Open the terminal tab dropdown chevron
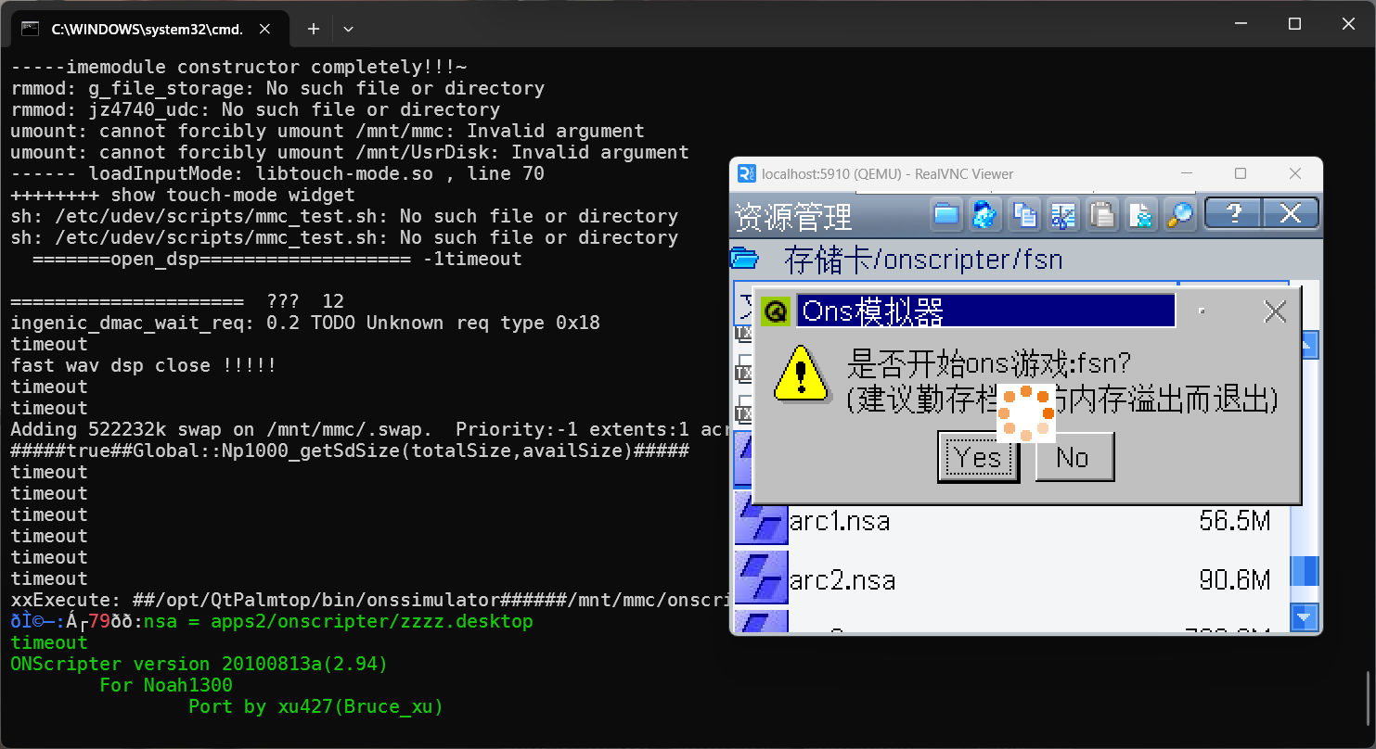 click(348, 29)
